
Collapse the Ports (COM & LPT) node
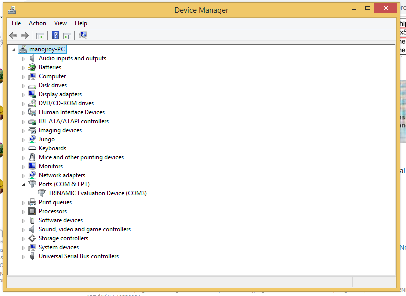(23, 184)
